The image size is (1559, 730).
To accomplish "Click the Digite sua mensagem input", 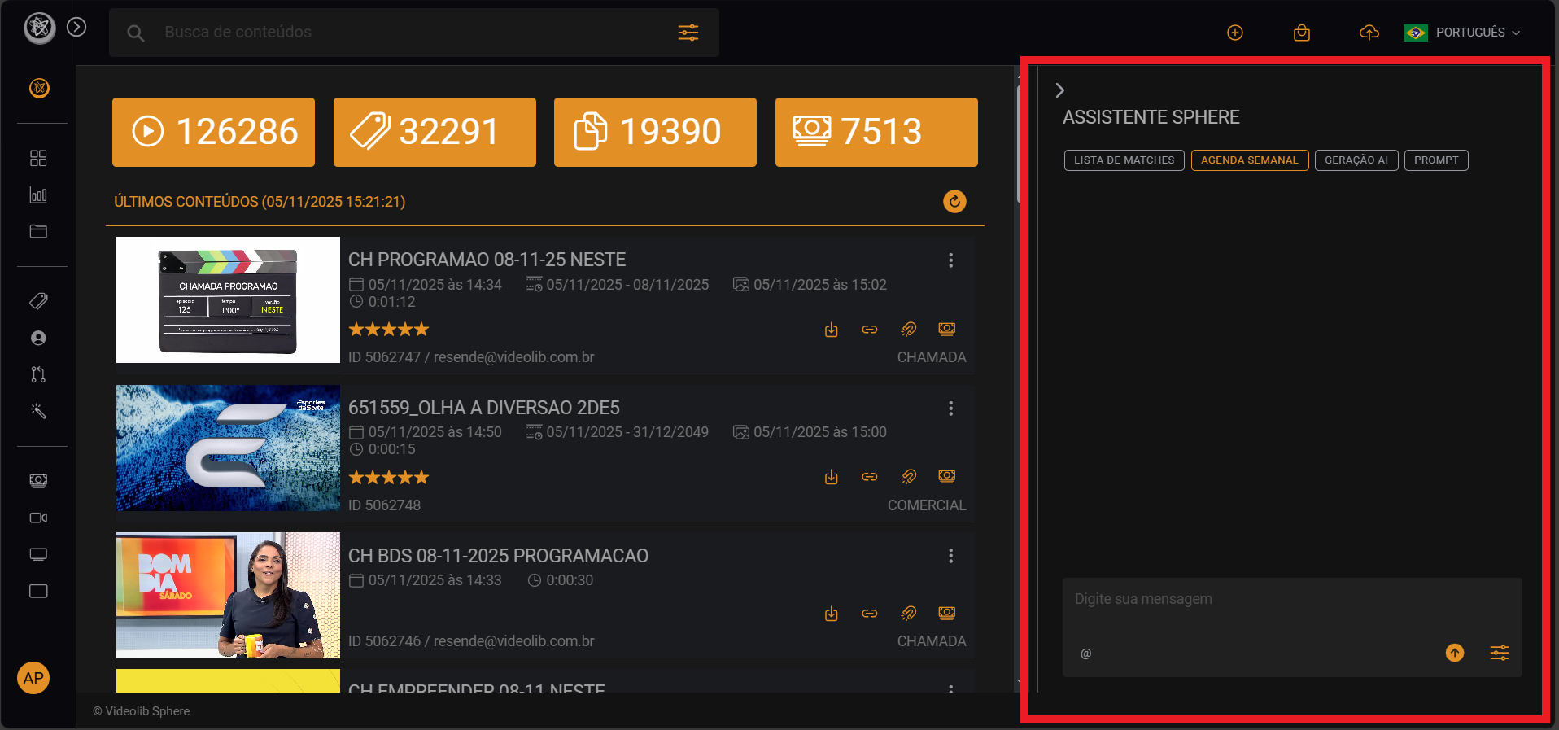I will 1292,600.
